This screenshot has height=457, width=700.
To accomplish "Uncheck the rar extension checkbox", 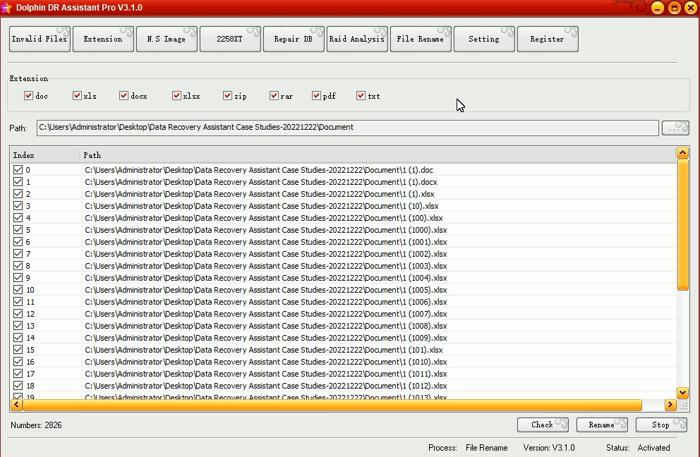I will (x=274, y=95).
